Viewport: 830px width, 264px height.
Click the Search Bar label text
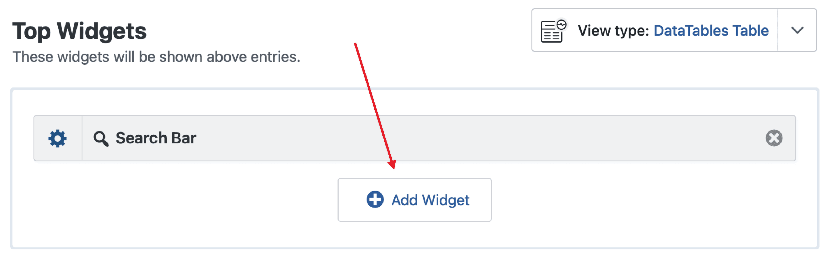[156, 138]
